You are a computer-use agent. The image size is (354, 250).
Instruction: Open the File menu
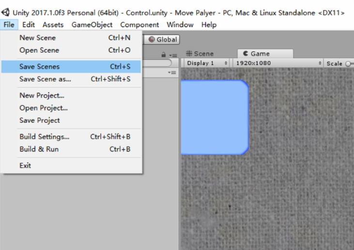click(x=9, y=25)
